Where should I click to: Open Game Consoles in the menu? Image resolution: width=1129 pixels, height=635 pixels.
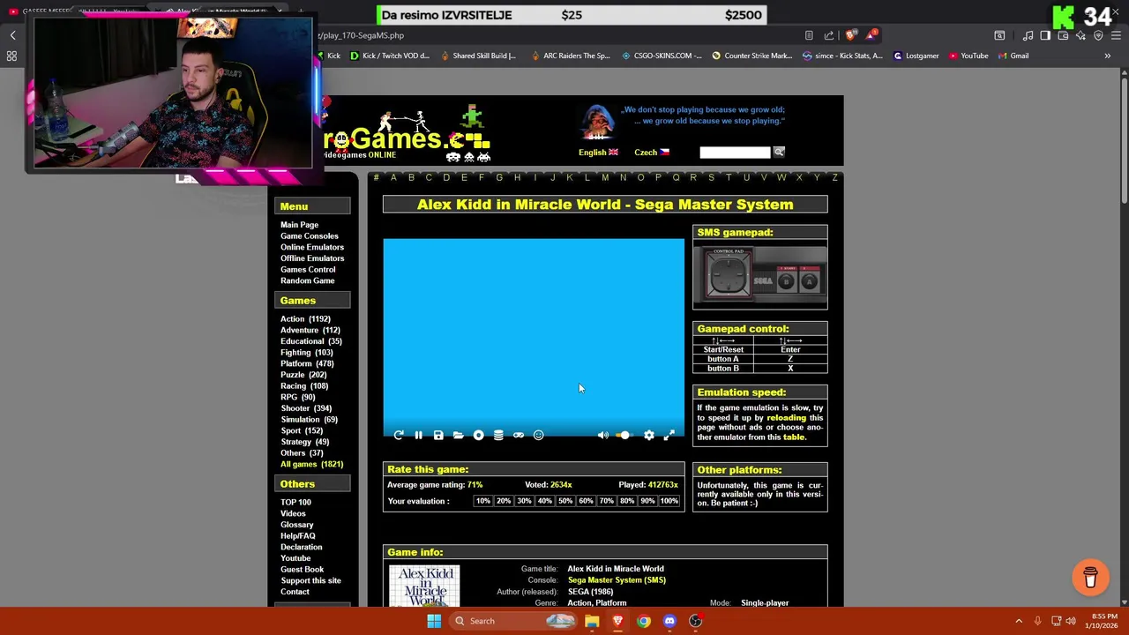pyautogui.click(x=310, y=235)
